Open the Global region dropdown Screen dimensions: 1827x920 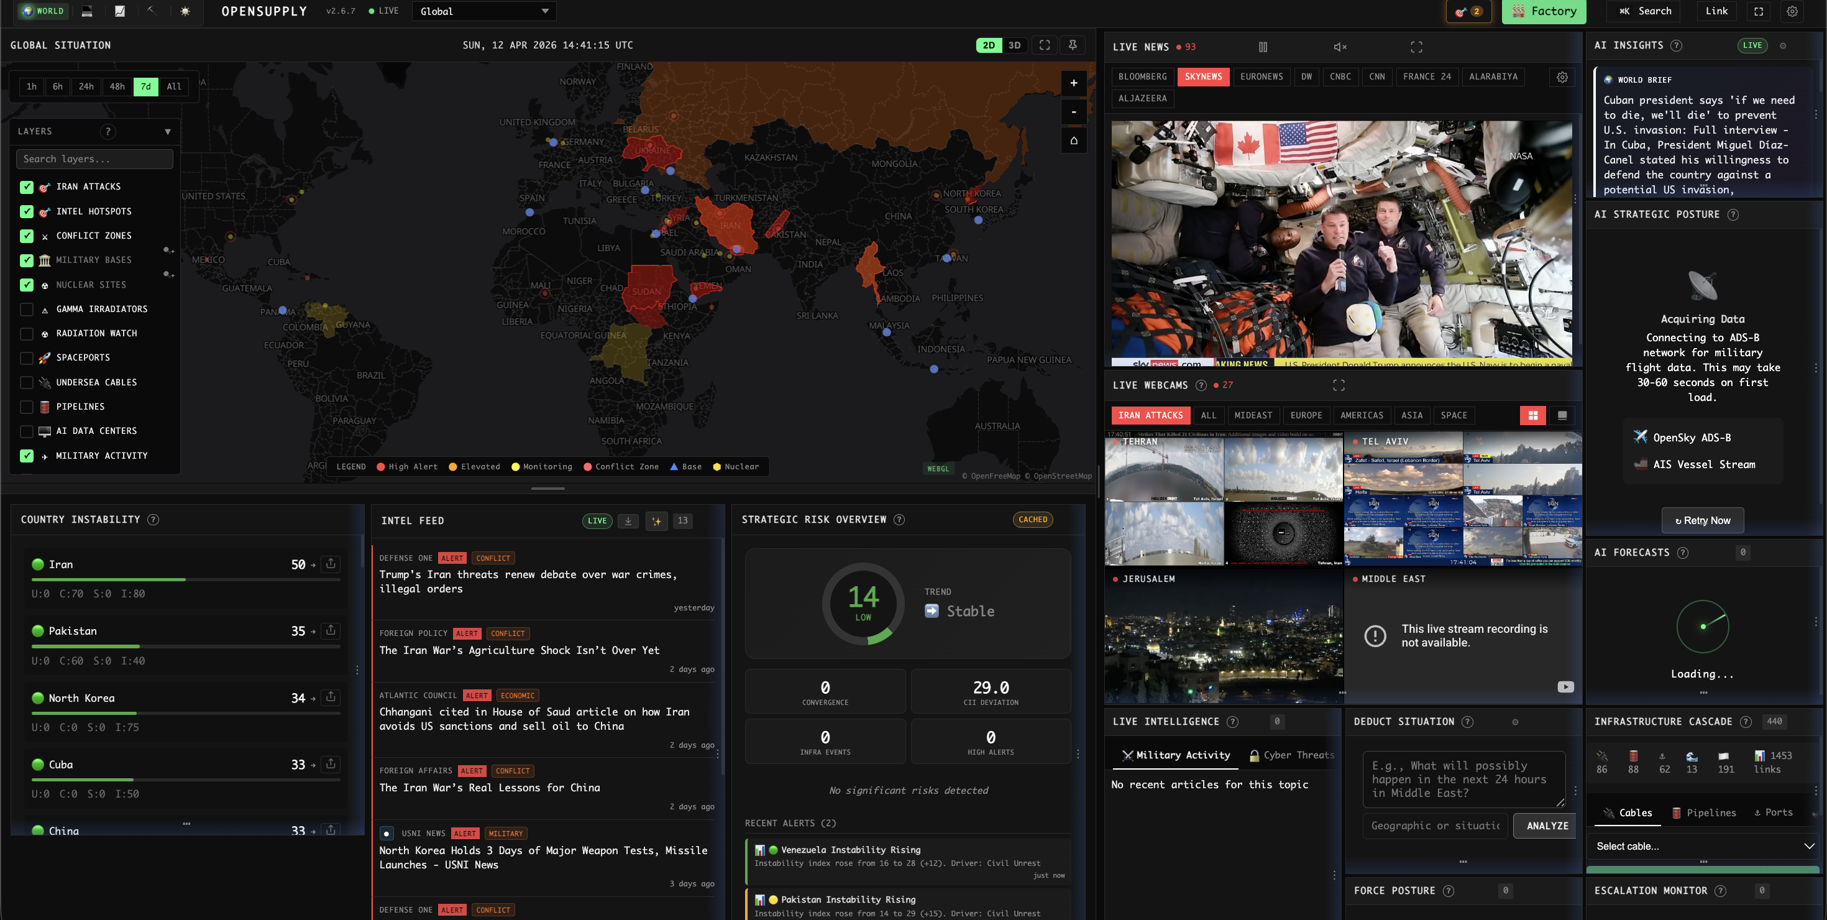click(x=483, y=11)
